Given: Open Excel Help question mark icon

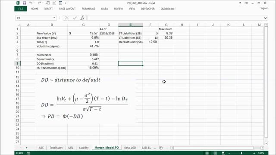Looking at the screenshot, I should pos(240,3).
